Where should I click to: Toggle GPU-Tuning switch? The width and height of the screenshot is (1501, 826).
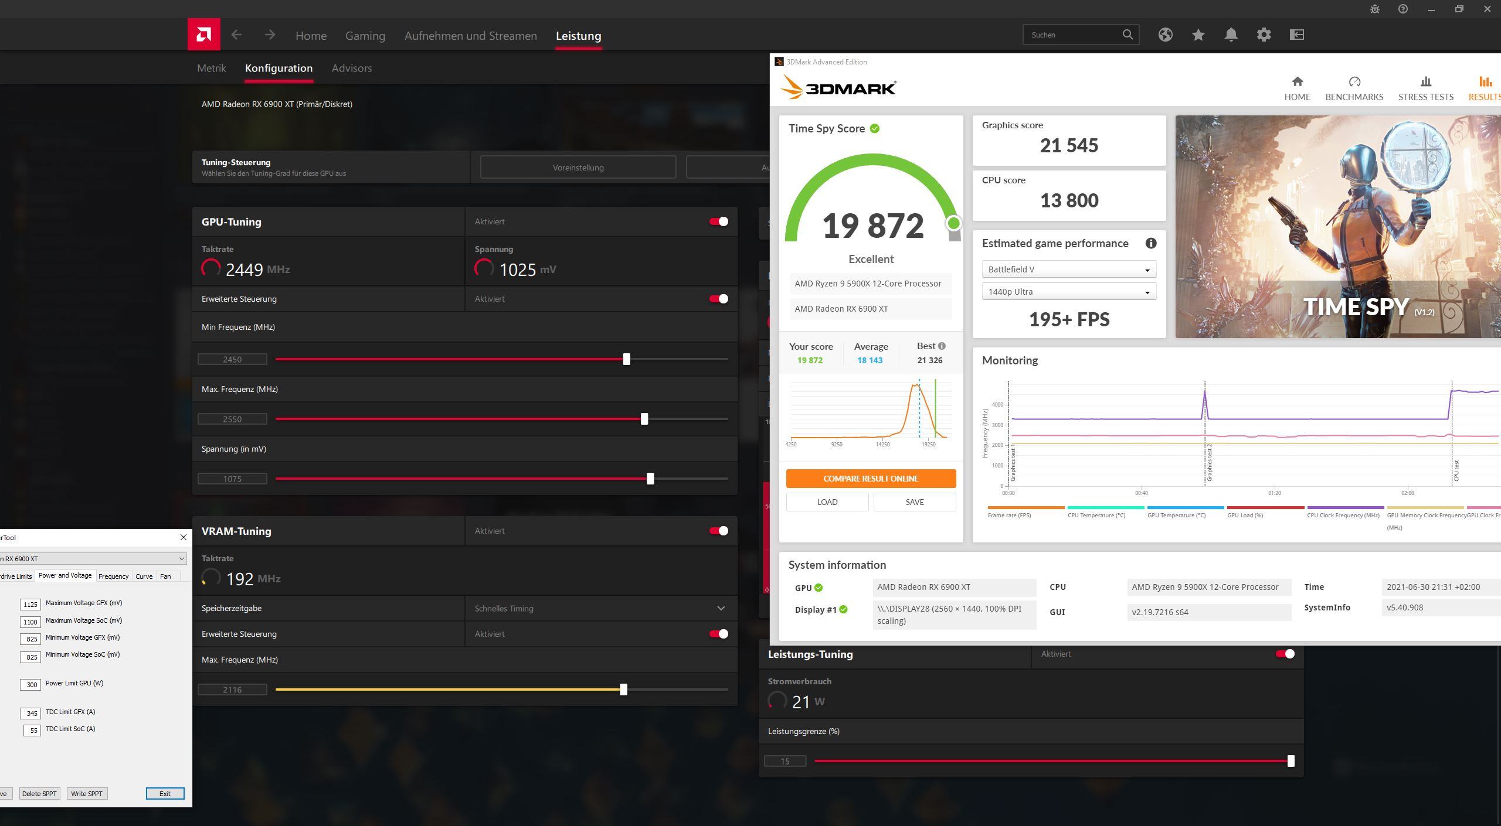pyautogui.click(x=719, y=221)
